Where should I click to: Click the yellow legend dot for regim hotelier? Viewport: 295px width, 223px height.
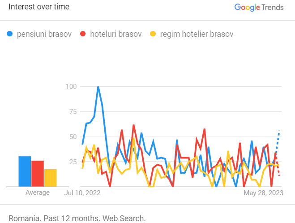[153, 34]
